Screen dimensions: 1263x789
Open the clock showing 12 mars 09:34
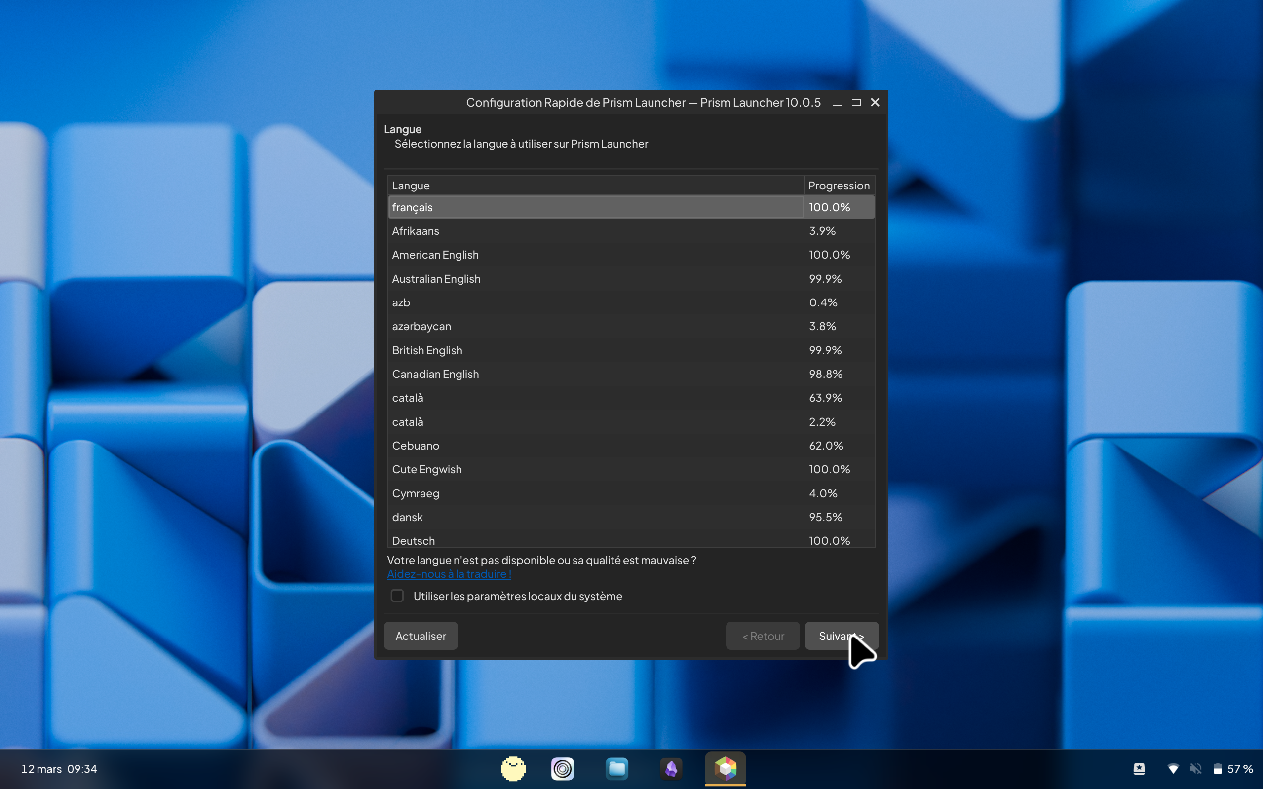tap(59, 769)
